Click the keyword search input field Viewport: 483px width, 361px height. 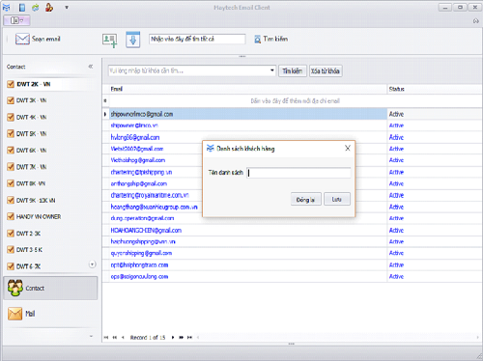tap(188, 70)
